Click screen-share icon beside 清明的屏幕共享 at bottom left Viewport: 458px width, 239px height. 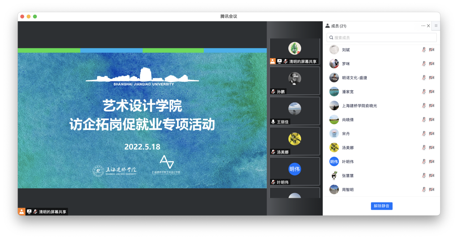pos(29,212)
